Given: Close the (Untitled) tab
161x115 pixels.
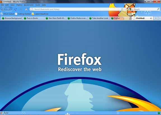Looking at the screenshot, I should tap(151, 18).
